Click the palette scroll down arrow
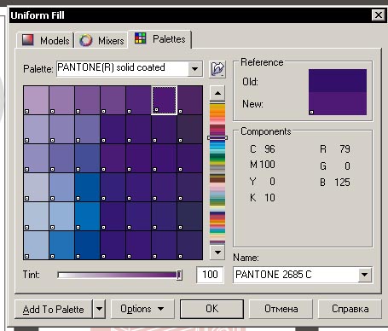388x331 pixels. tap(217, 252)
